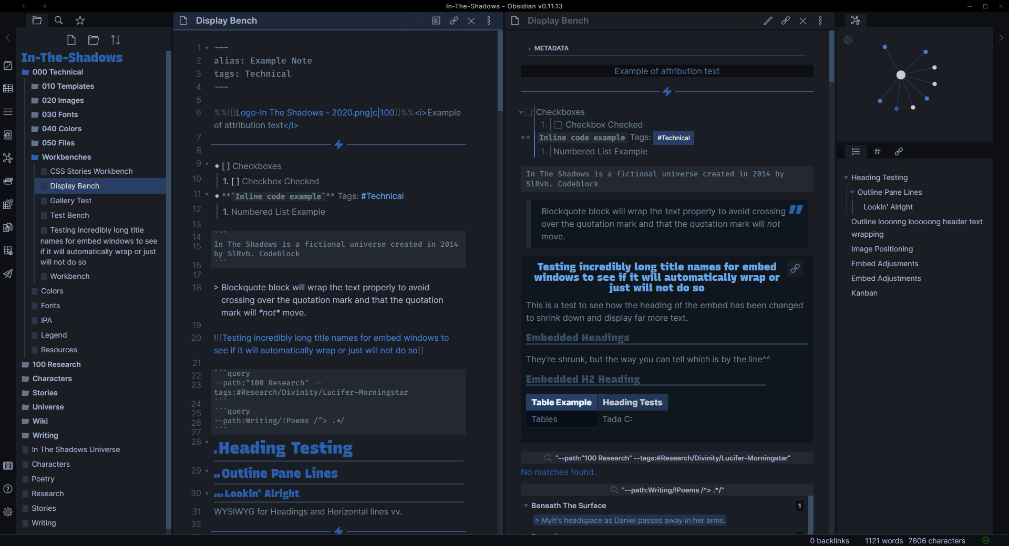This screenshot has width=1009, height=546.
Task: Switch editor pane to preview mode
Action: (436, 20)
